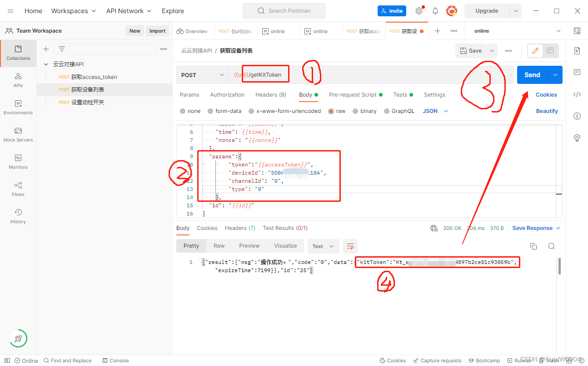Open response Text format dropdown

(323, 246)
